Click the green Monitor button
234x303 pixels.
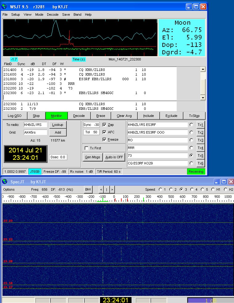[x=56, y=116]
